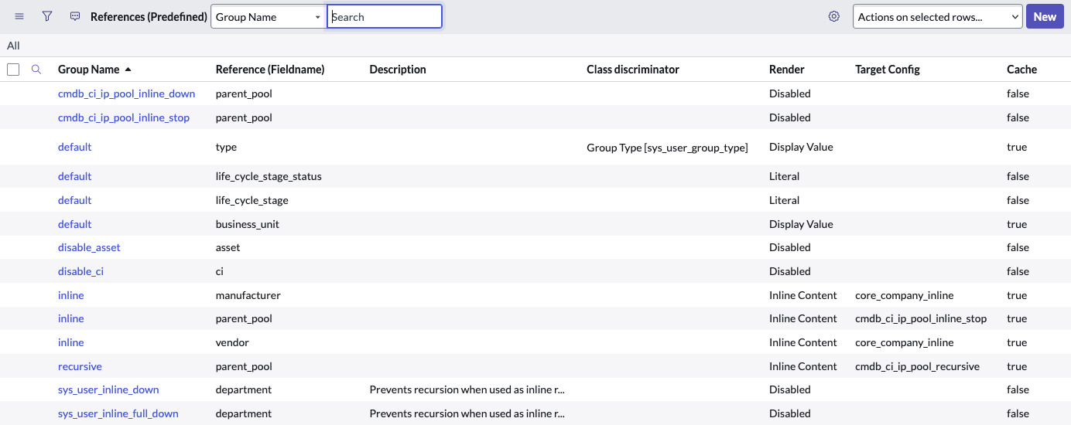This screenshot has height=425, width=1071.
Task: Click the business_unit fieldname cell
Action: 248,224
